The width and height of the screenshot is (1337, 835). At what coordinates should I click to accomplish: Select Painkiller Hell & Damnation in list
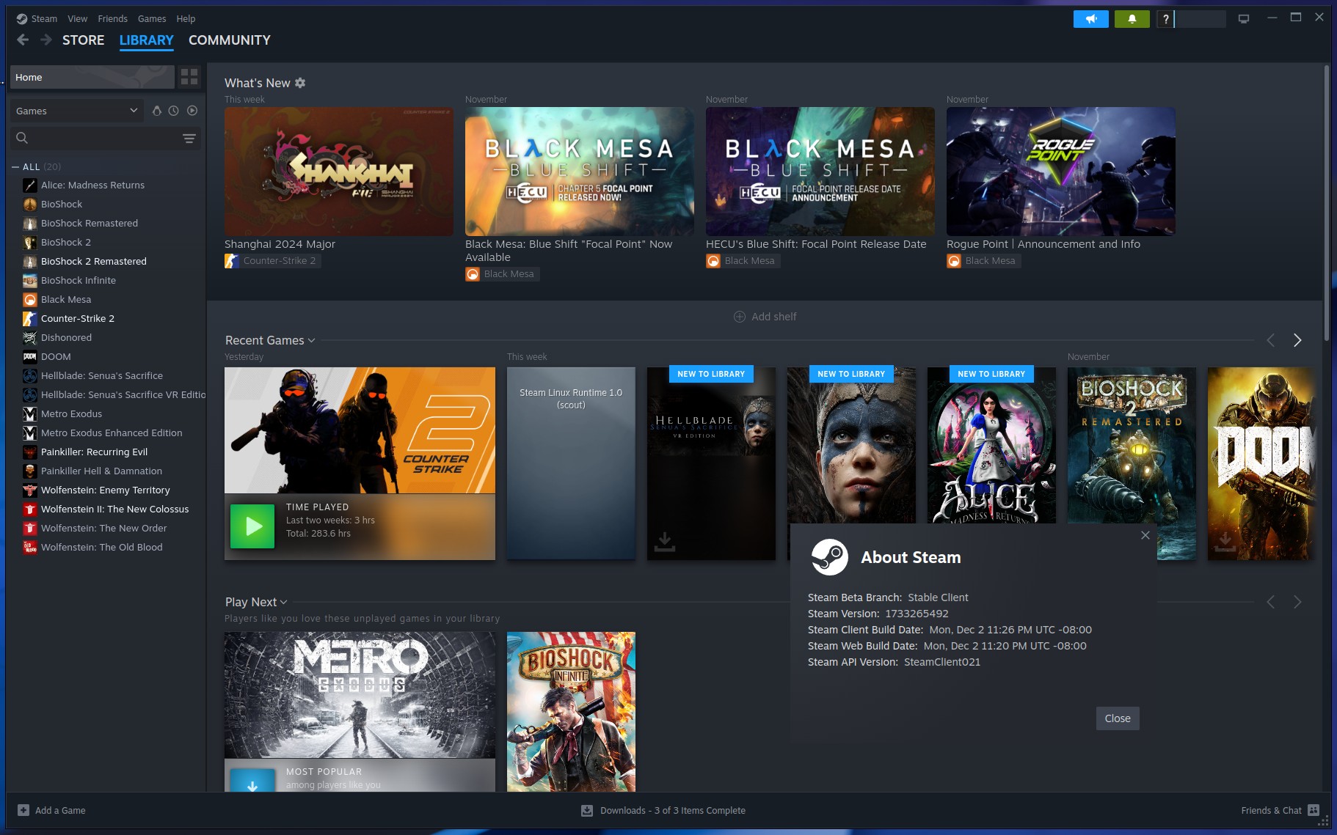click(101, 471)
